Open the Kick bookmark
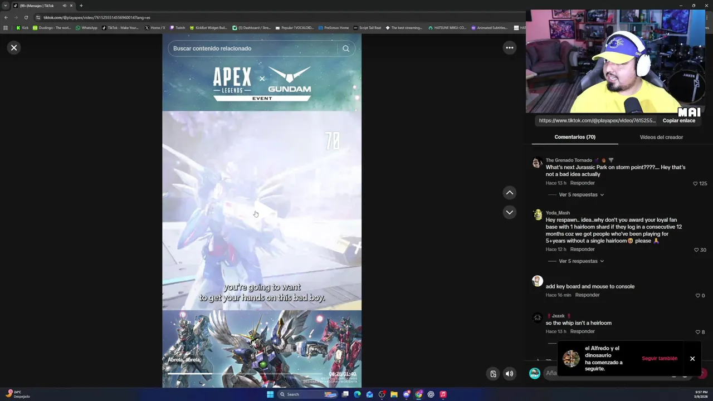This screenshot has width=713, height=401. (x=22, y=27)
